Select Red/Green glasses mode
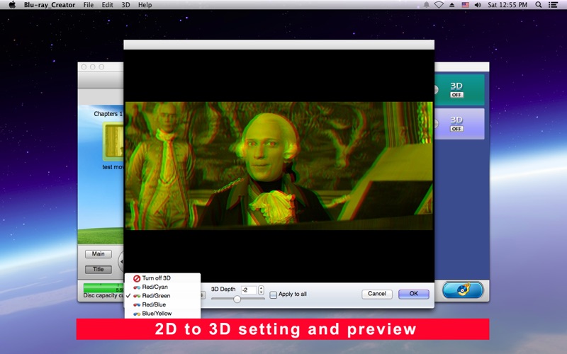Viewport: 567px width, 354px height. pos(162,295)
